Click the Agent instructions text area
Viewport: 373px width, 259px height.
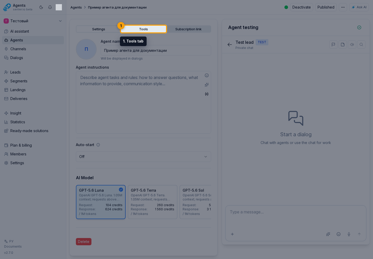coord(144,103)
